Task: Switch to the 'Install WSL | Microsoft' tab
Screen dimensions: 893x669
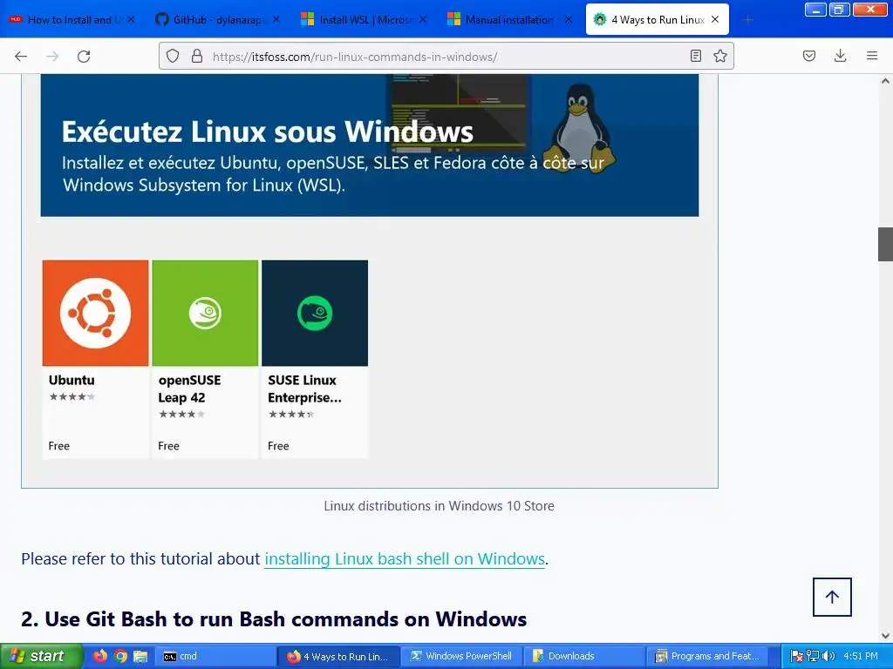Action: (364, 20)
